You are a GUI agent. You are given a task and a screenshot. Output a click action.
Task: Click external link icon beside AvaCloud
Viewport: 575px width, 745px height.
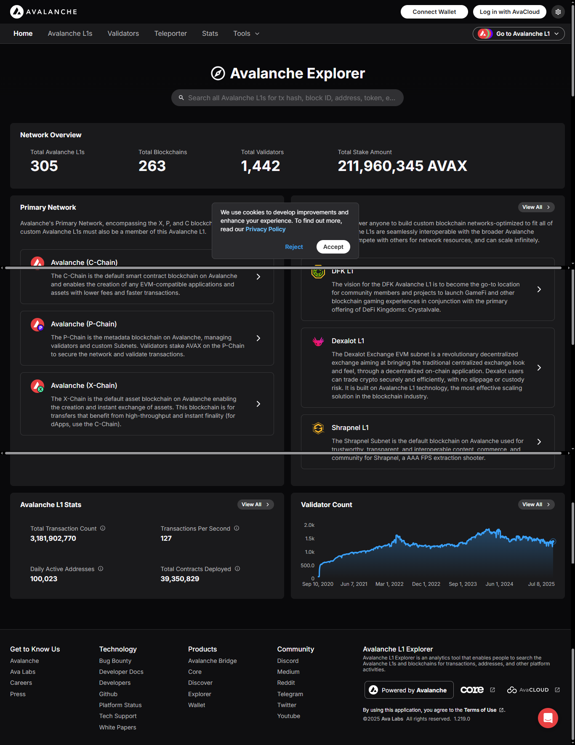coord(557,690)
